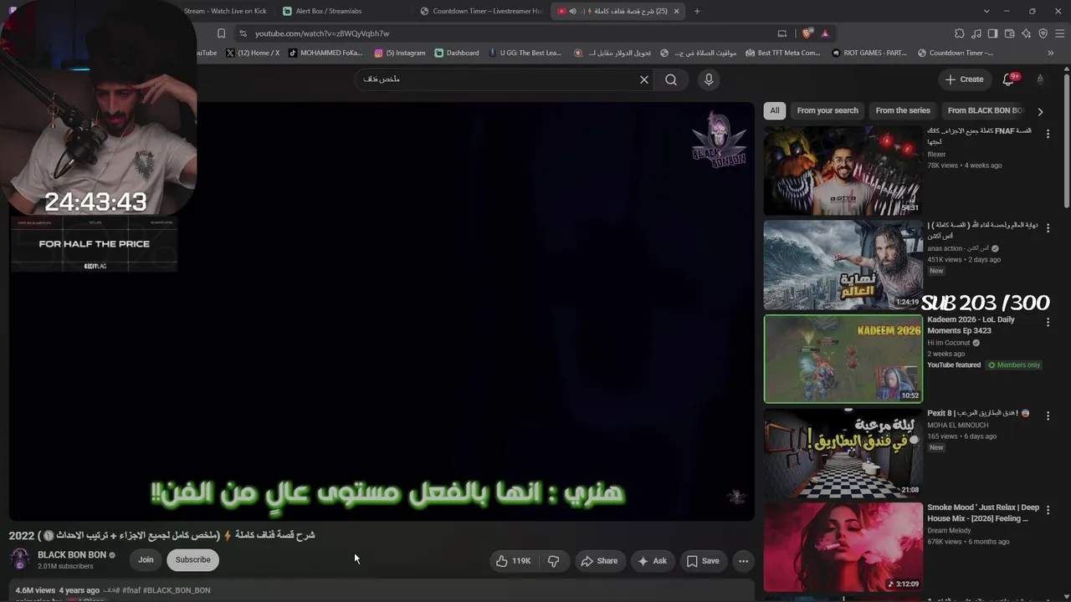The image size is (1071, 602).
Task: Open the media control music-note icon
Action: pyautogui.click(x=976, y=33)
